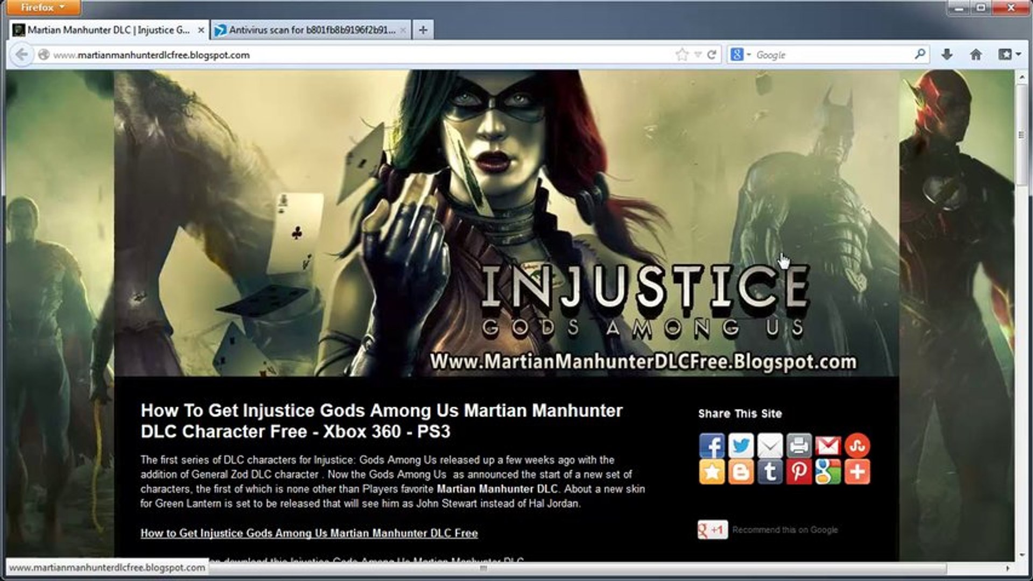The image size is (1033, 581).
Task: Click the Google search input field
Action: point(832,55)
